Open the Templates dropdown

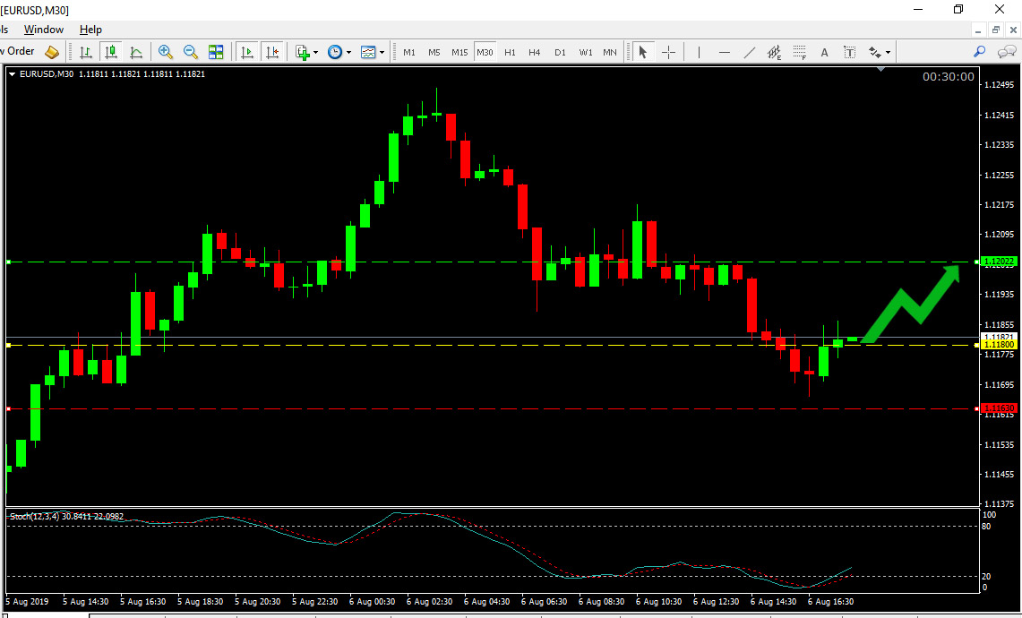(x=372, y=52)
